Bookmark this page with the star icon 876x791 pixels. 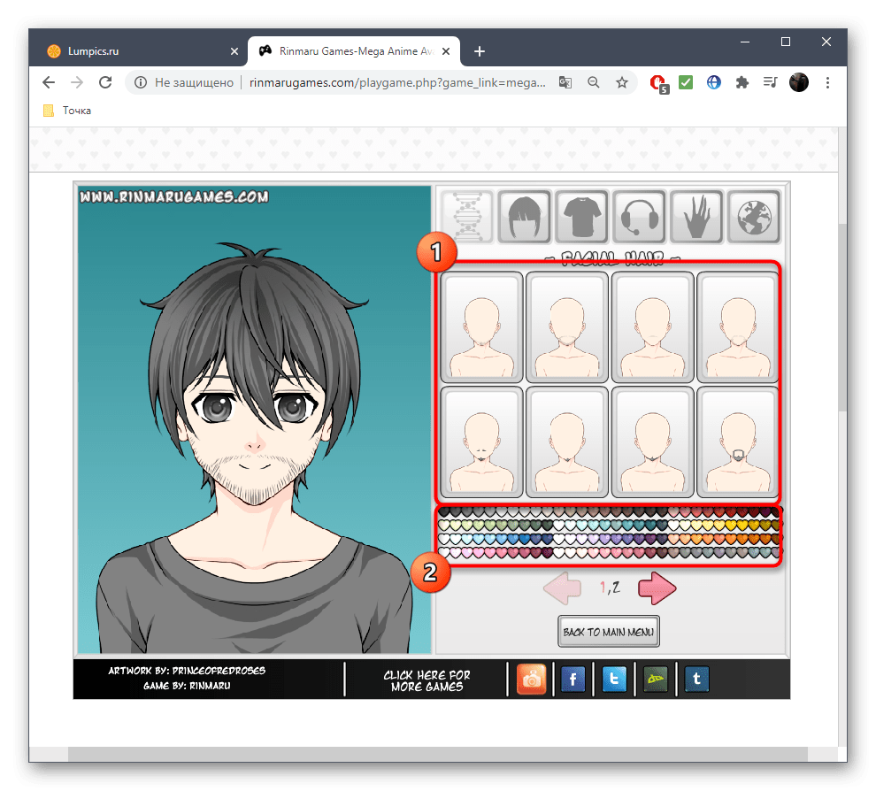click(x=622, y=82)
